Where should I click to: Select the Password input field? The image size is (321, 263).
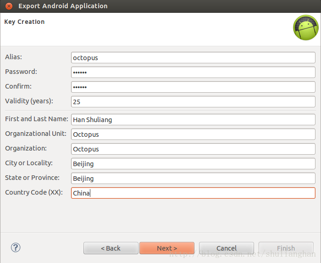193,73
